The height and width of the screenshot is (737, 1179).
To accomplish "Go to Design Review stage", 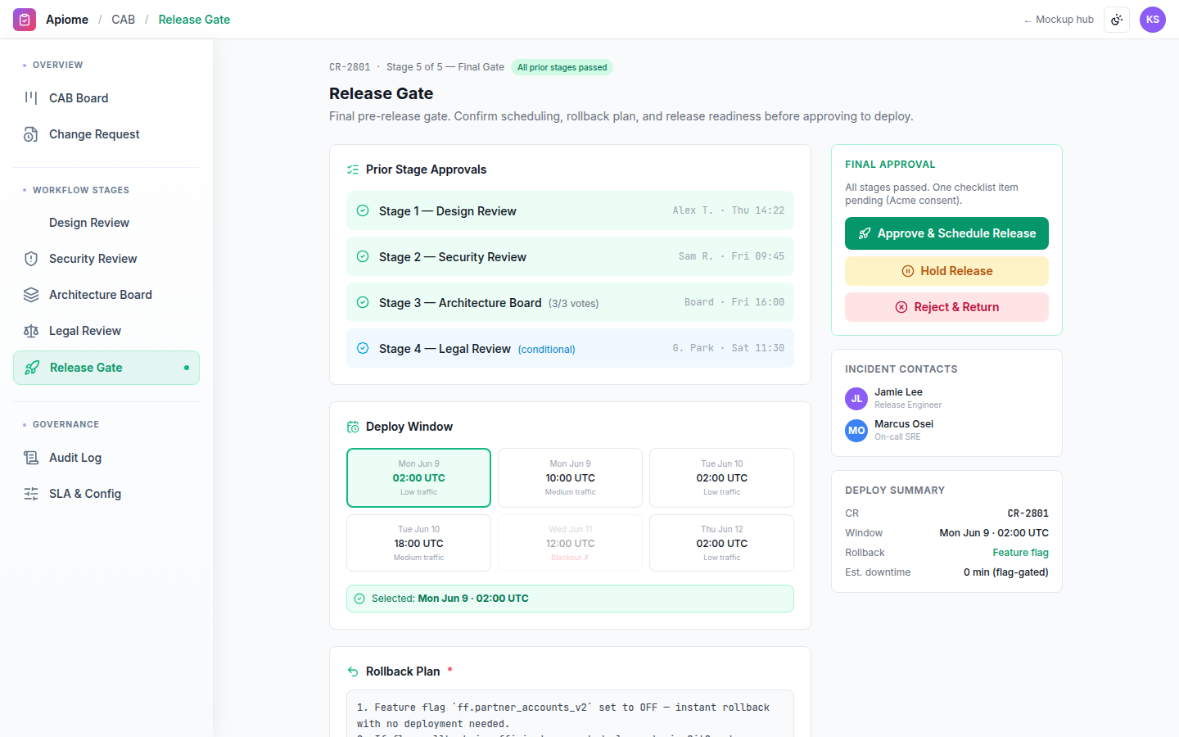I will coord(106,223).
